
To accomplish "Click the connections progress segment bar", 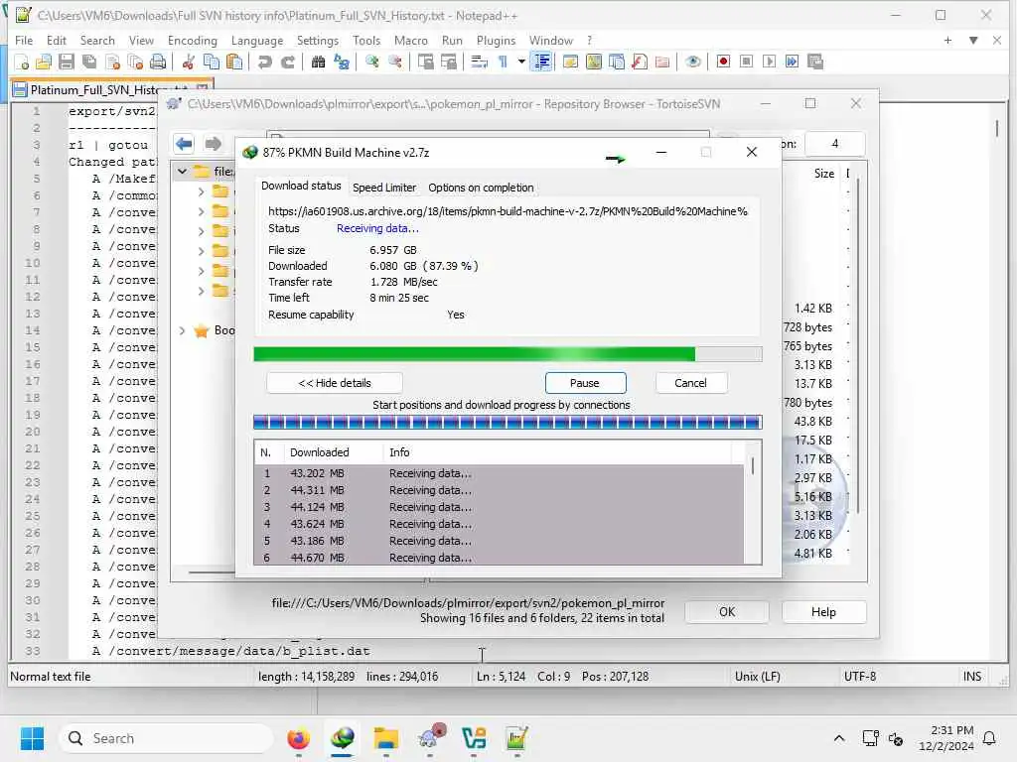I will (x=508, y=423).
